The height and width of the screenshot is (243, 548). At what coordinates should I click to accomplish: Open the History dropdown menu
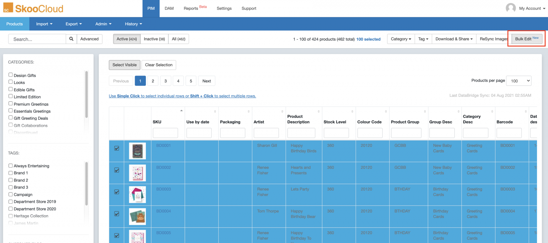[133, 24]
